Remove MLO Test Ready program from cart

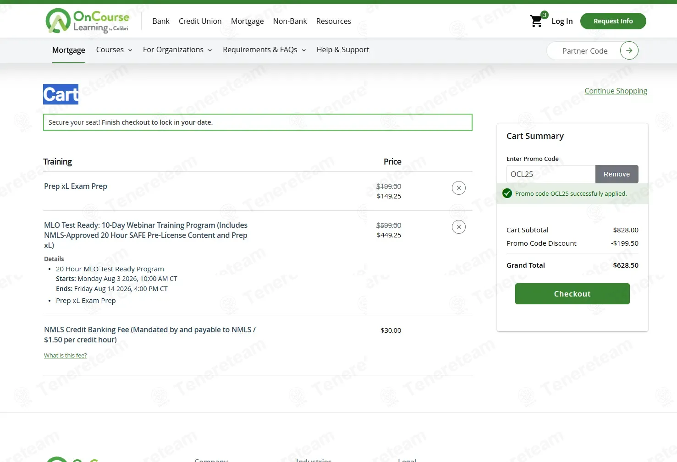point(459,227)
